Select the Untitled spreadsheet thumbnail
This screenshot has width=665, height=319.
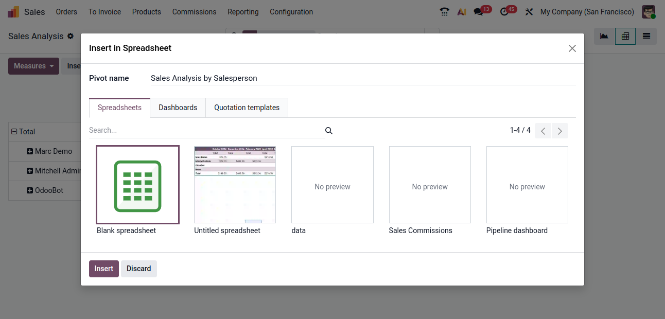tap(235, 185)
